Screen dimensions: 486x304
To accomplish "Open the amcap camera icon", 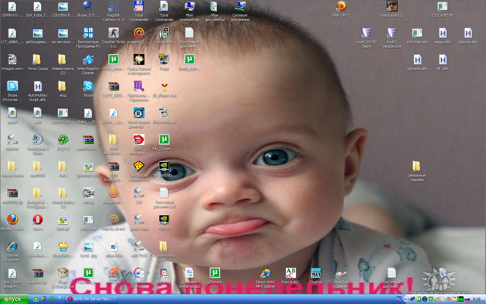I will tap(88, 196).
